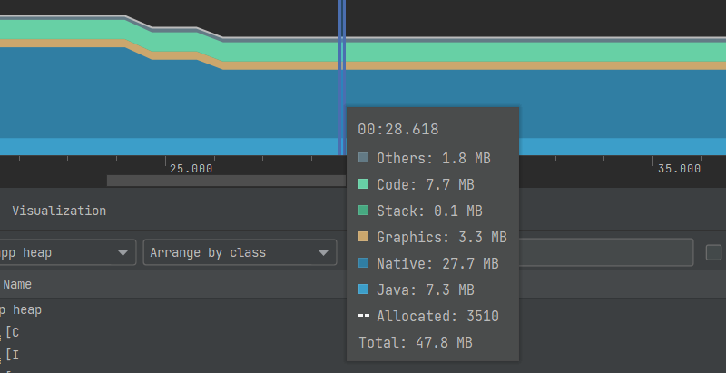This screenshot has height=373, width=726.
Task: Click the Stack legend color swatch
Action: click(x=364, y=211)
